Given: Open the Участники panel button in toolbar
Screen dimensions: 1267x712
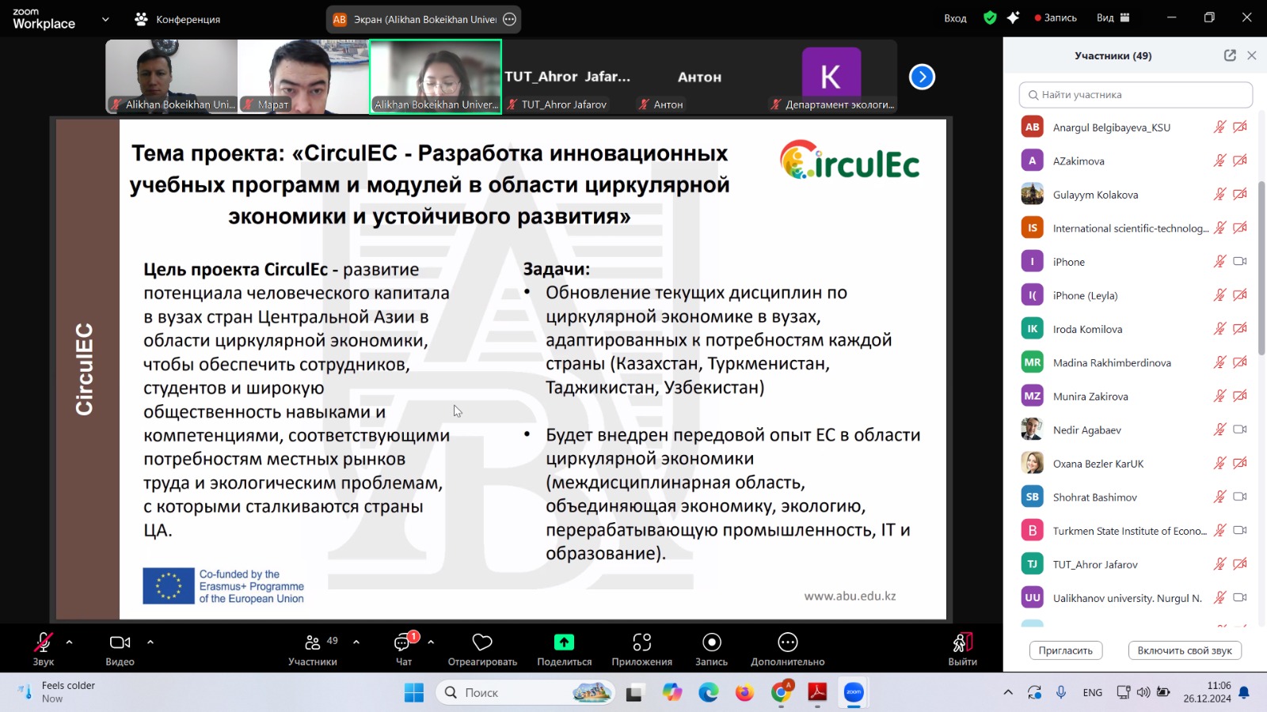Looking at the screenshot, I should pyautogui.click(x=313, y=649).
